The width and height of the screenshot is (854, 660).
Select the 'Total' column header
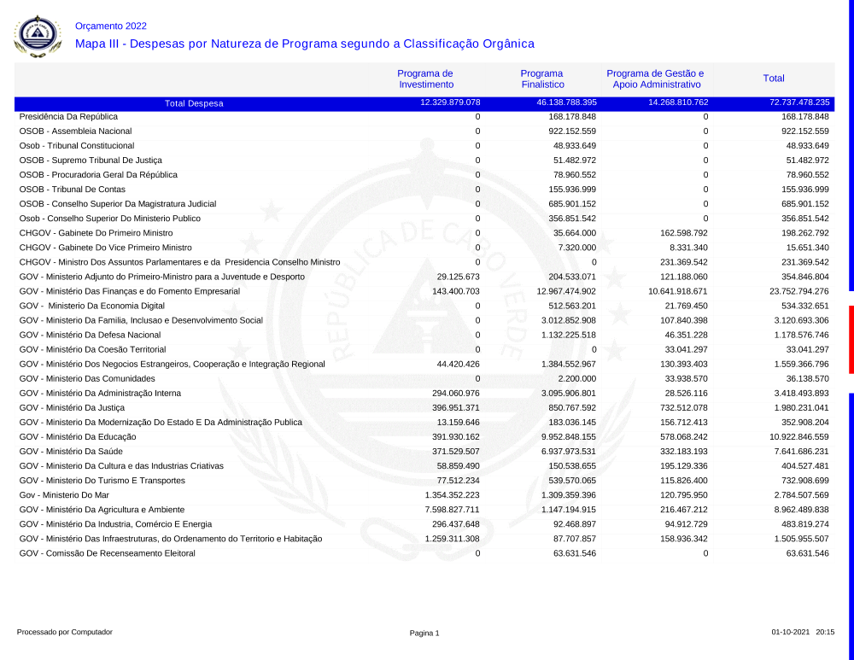[x=774, y=79]
